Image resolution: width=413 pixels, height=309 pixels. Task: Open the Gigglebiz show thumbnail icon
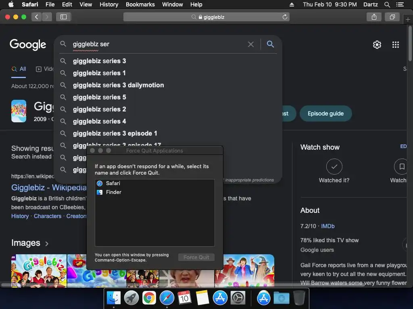(19, 111)
